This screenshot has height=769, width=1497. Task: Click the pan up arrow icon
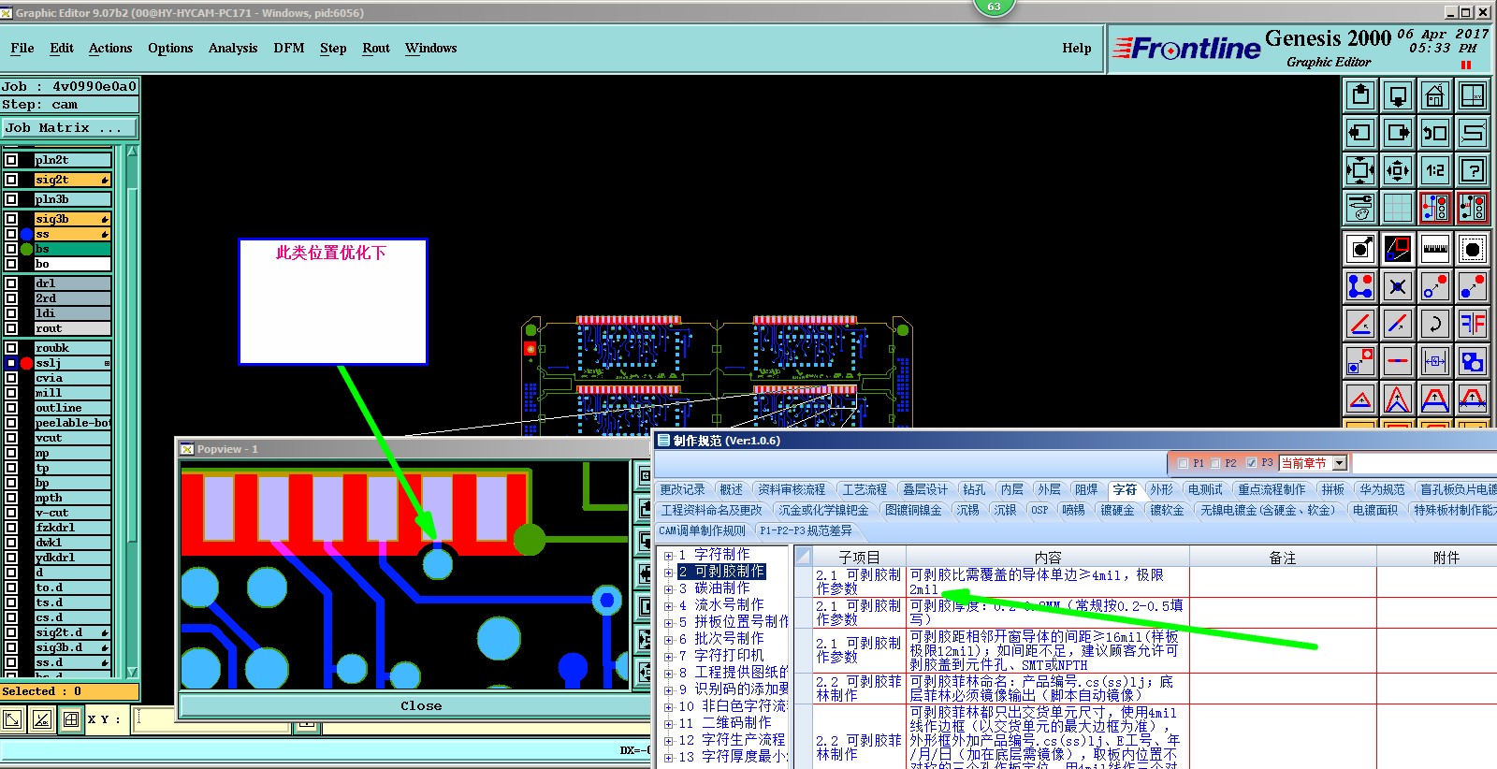pyautogui.click(x=1361, y=95)
